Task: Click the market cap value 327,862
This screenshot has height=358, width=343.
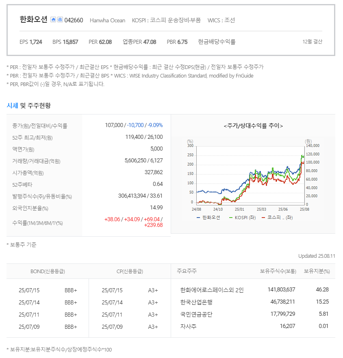Action: [154, 173]
